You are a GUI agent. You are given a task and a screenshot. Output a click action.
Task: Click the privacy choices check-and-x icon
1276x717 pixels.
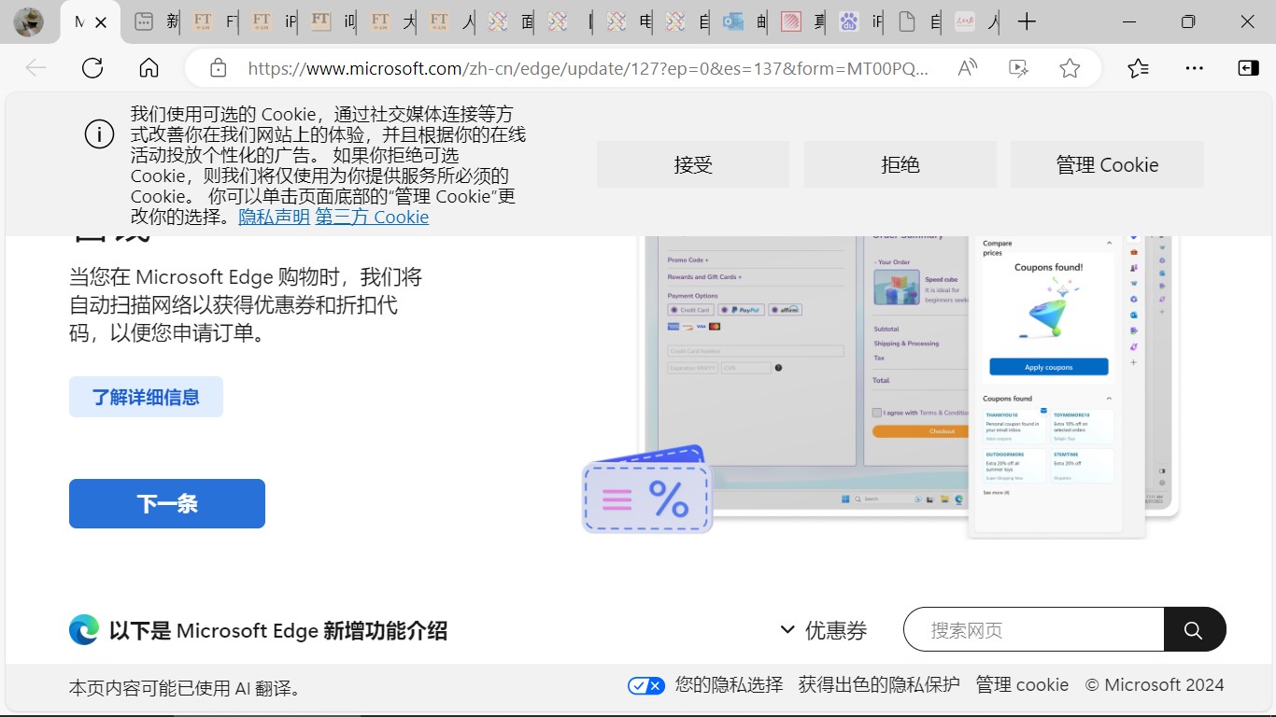coord(646,685)
